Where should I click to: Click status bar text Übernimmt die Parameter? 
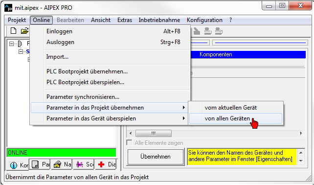77,177
